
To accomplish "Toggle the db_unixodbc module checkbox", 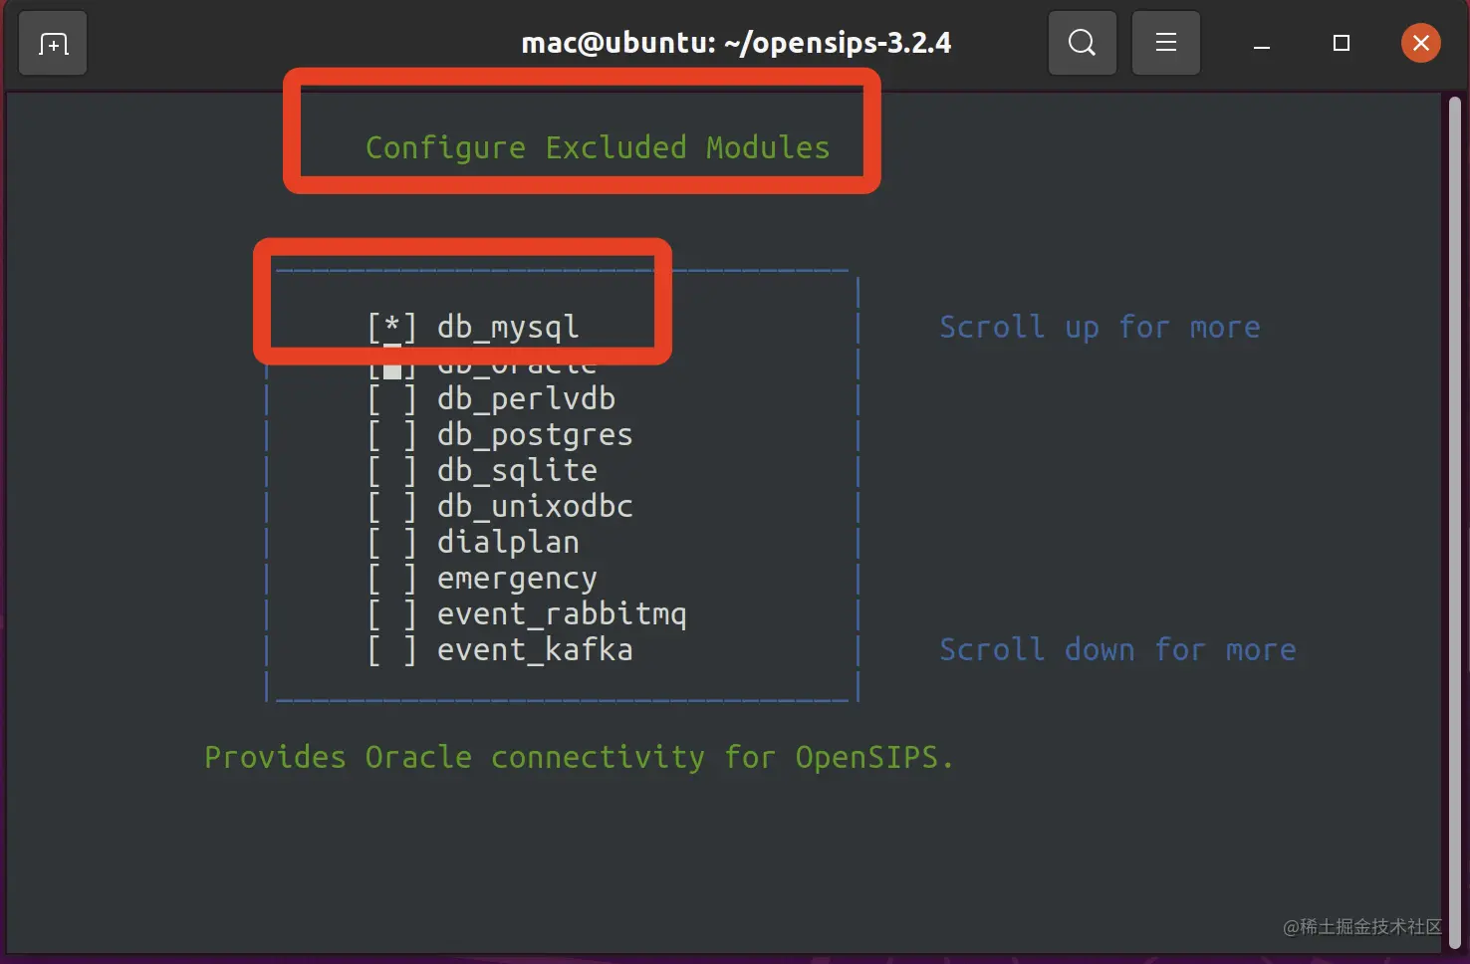I will coord(392,507).
